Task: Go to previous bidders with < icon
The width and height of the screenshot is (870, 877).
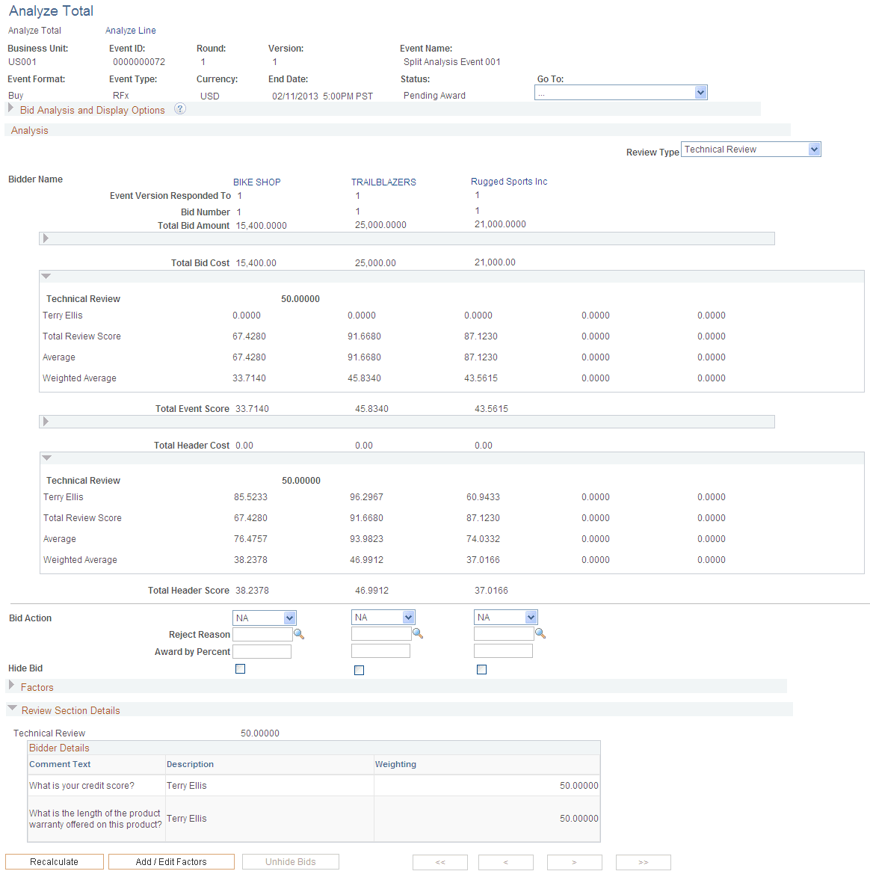Action: pyautogui.click(x=505, y=862)
